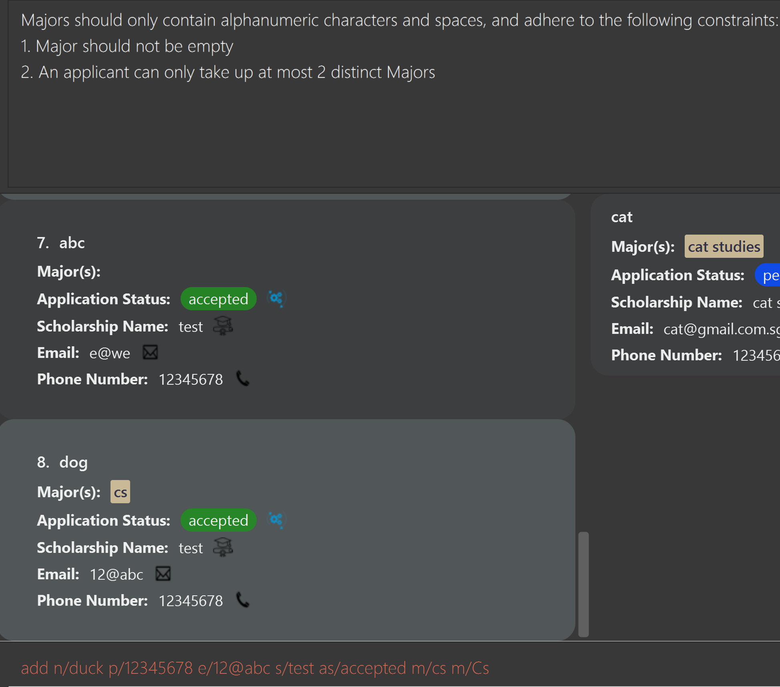Image resolution: width=780 pixels, height=687 pixels.
Task: Click phone icon in abc's card
Action: tap(243, 379)
